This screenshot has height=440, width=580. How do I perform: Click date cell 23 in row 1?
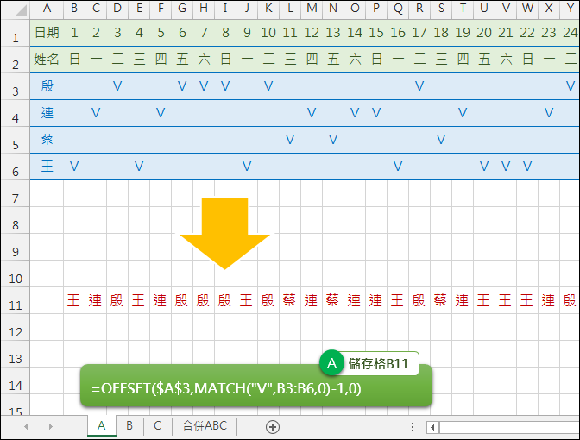click(549, 33)
